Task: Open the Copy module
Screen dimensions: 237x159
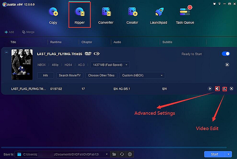Action: tap(53, 16)
